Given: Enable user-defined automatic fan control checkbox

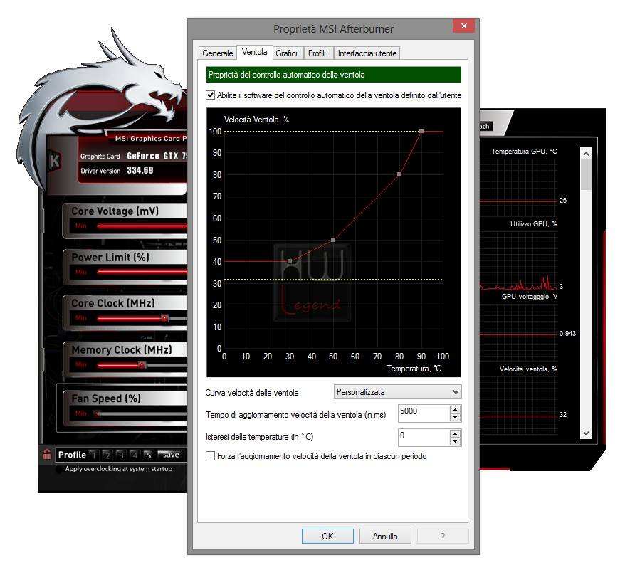Looking at the screenshot, I should point(210,95).
